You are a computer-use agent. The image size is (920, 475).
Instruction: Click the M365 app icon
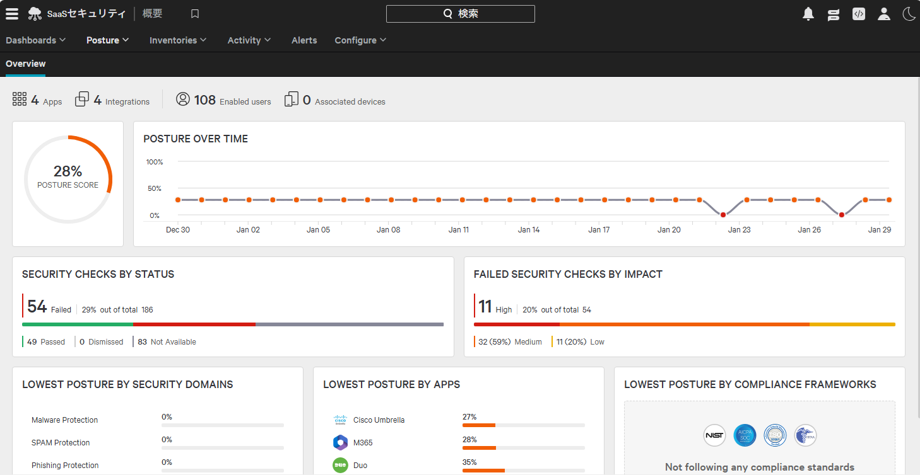click(x=341, y=442)
